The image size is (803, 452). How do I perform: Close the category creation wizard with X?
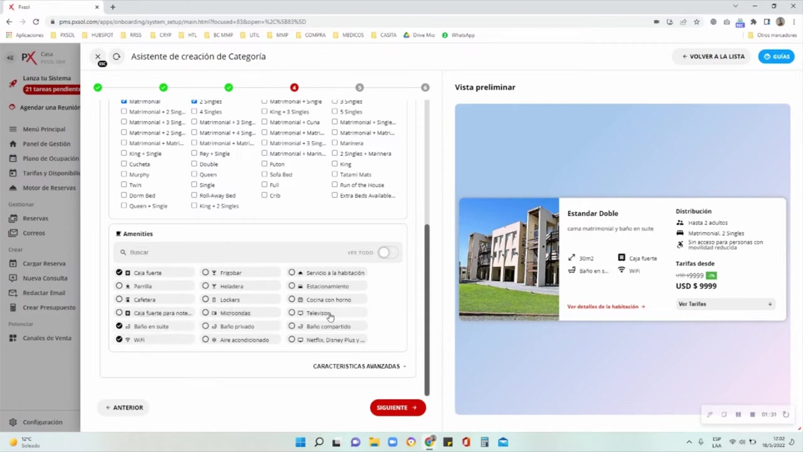click(x=98, y=56)
